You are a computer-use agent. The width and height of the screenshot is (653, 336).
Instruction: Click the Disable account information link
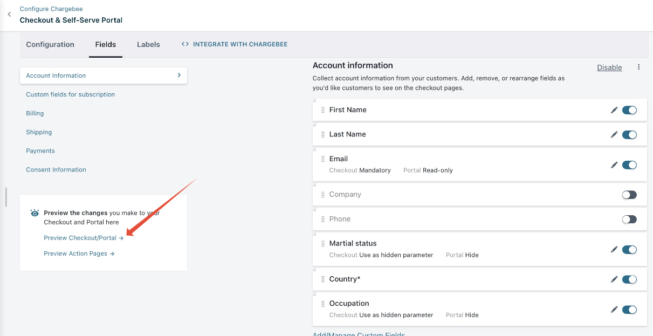609,67
